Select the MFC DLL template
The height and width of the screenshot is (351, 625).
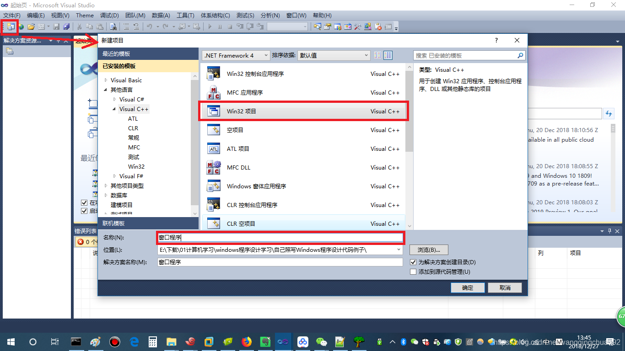point(303,167)
